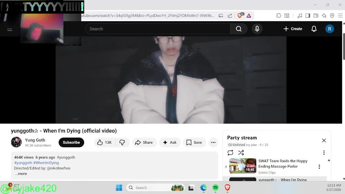This screenshot has height=194, width=345.
Task: Open Microsoft Edge from taskbar
Action: coord(203,188)
